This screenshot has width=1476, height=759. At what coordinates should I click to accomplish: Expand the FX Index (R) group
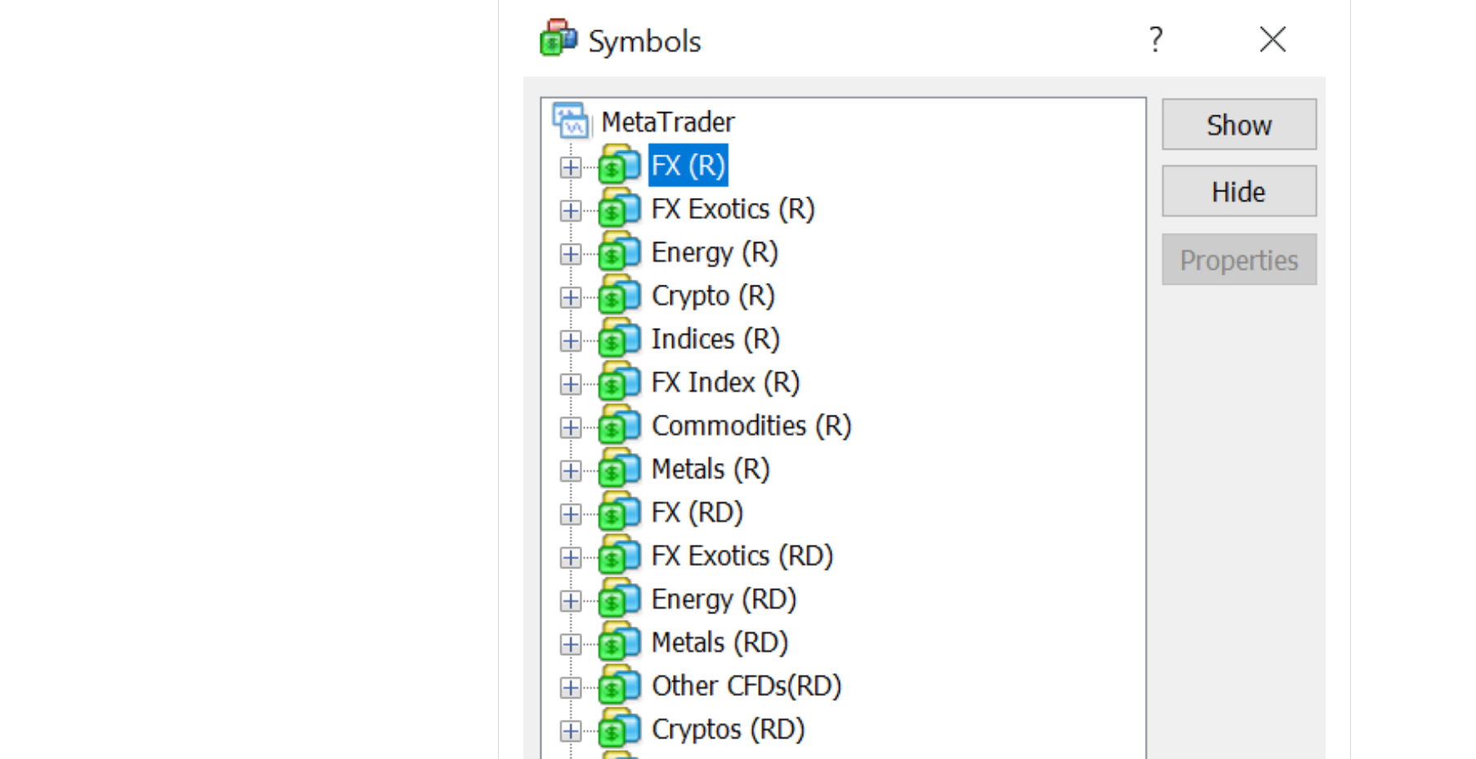[x=571, y=384]
